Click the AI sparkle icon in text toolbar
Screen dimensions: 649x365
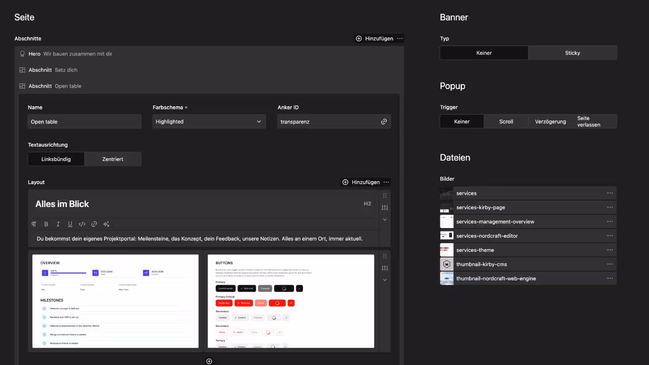click(106, 224)
